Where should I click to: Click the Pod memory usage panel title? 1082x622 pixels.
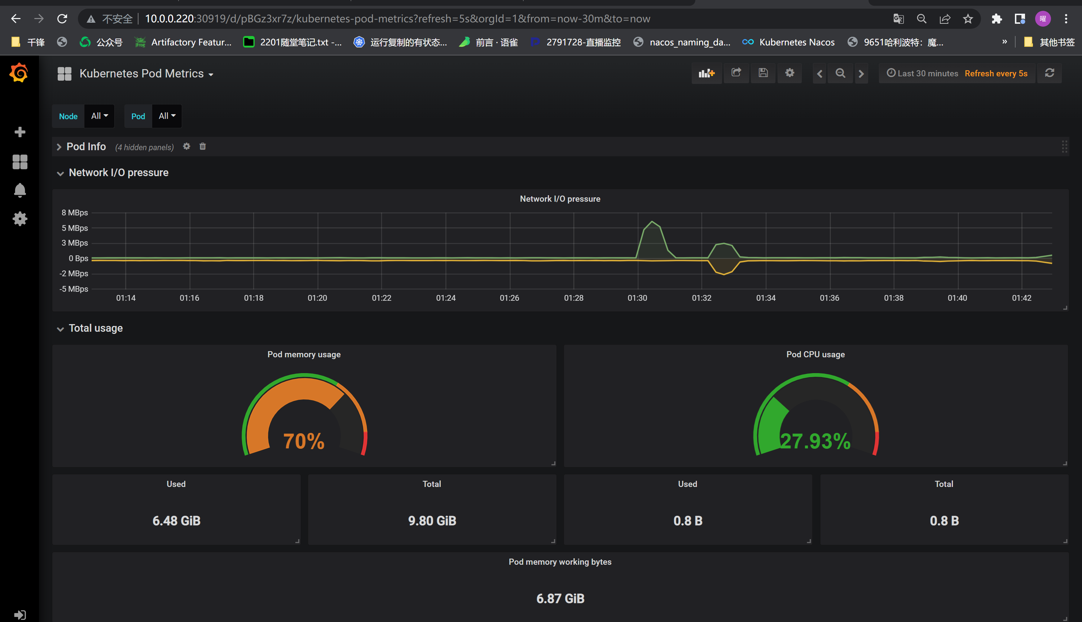click(x=304, y=354)
